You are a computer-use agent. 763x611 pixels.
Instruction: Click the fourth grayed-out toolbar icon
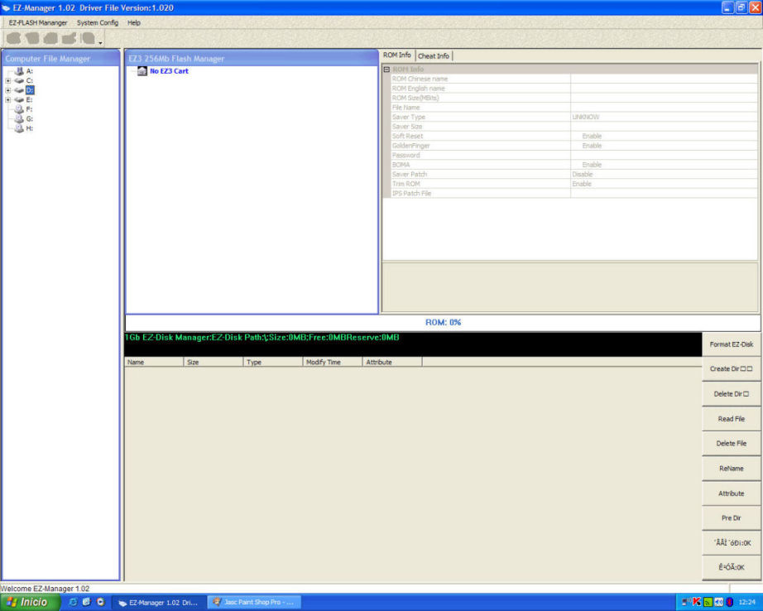pyautogui.click(x=69, y=38)
